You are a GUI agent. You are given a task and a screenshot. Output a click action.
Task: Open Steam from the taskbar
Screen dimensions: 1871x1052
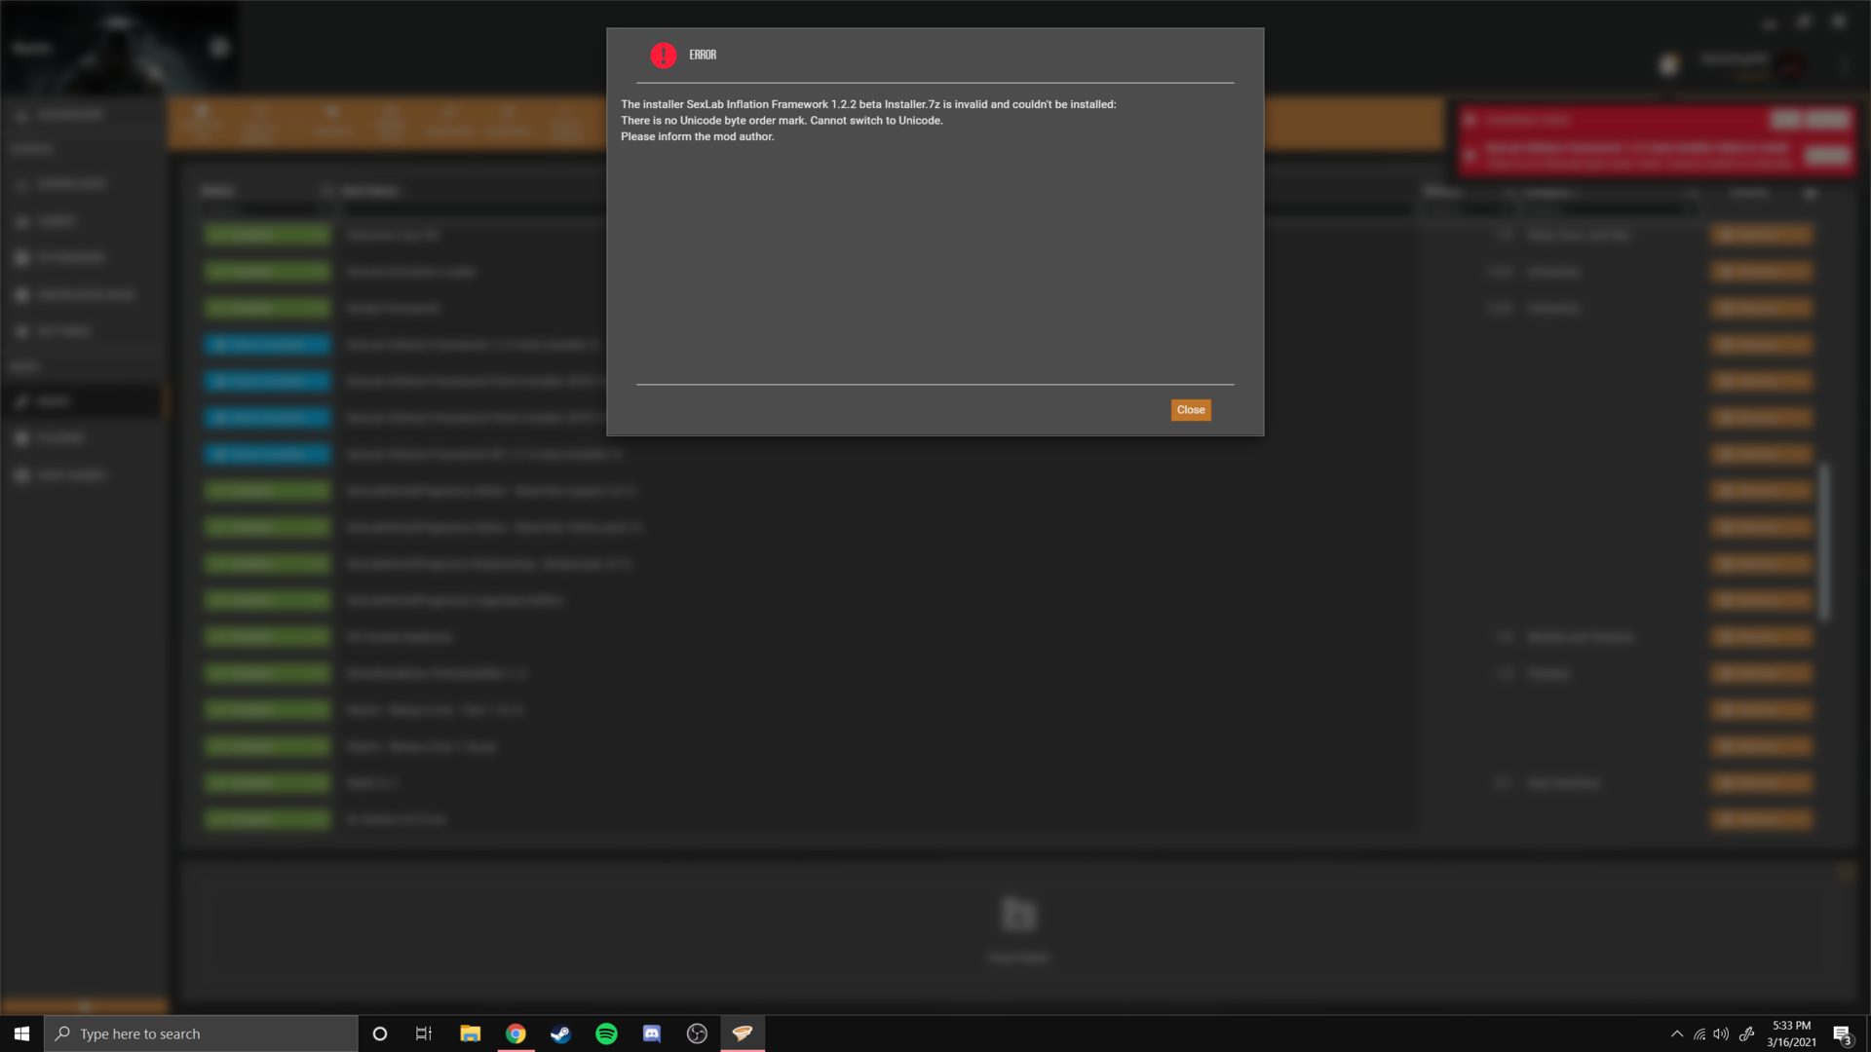click(x=561, y=1033)
